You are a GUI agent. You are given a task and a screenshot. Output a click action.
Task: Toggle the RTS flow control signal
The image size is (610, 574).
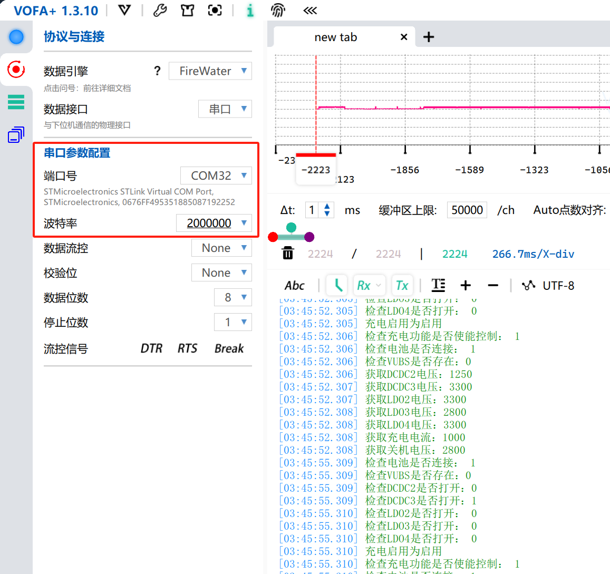click(x=187, y=348)
